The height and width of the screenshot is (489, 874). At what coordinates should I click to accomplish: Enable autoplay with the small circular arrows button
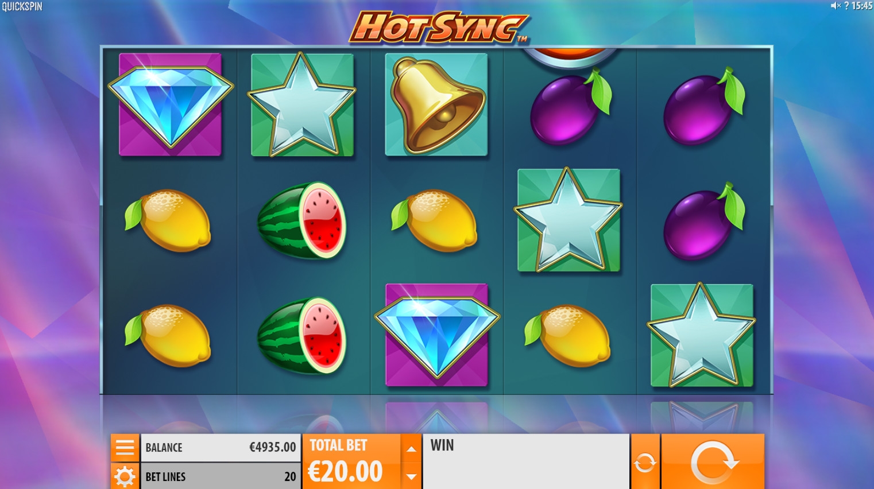pyautogui.click(x=645, y=462)
